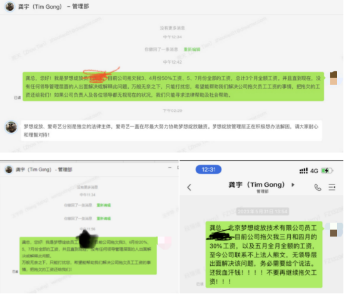Click Tim Gong avatar beside white reply message

pyautogui.click(x=11, y=127)
